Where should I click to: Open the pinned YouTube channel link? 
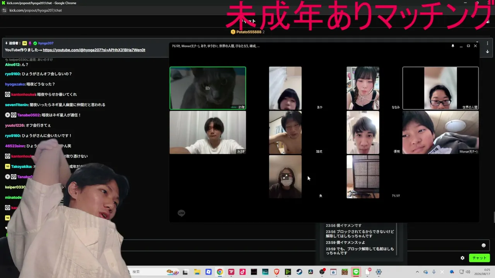click(94, 50)
